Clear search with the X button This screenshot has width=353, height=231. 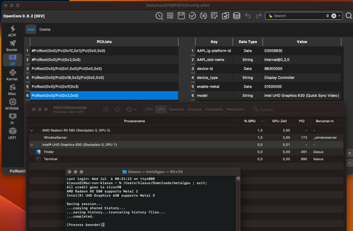pos(334,16)
